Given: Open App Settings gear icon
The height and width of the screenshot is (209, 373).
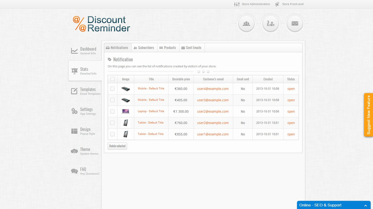Looking at the screenshot, I should 74,111.
